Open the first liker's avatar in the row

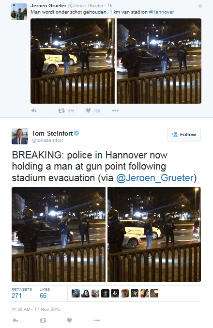[76, 293]
